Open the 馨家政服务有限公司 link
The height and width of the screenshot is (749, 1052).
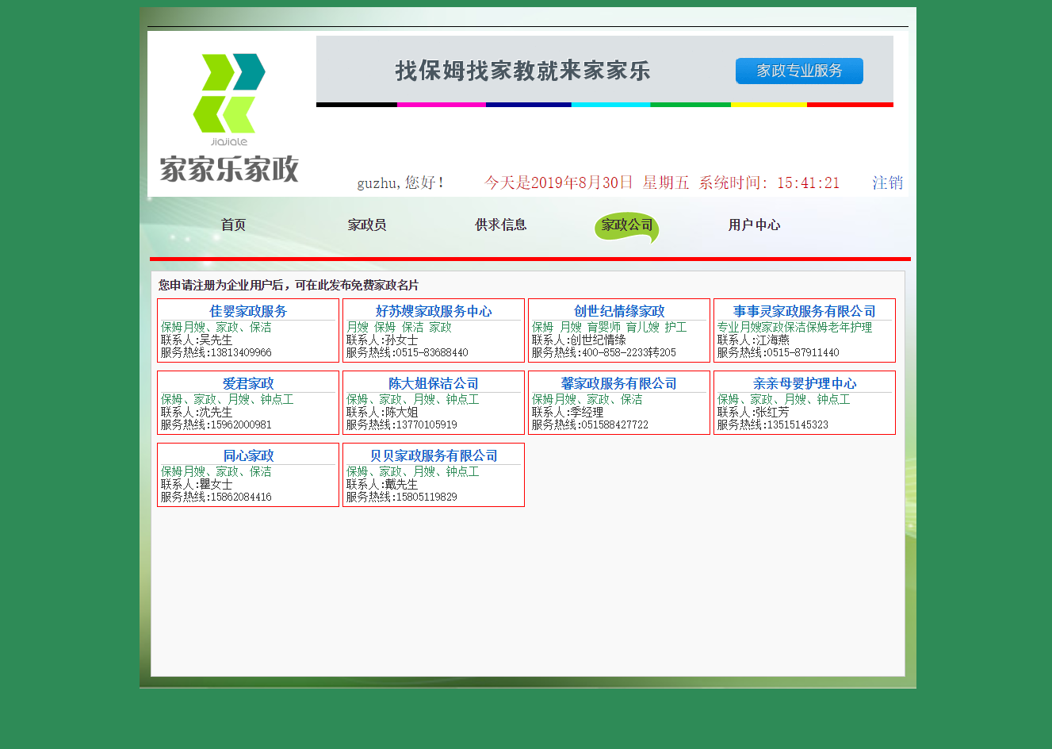tap(618, 382)
